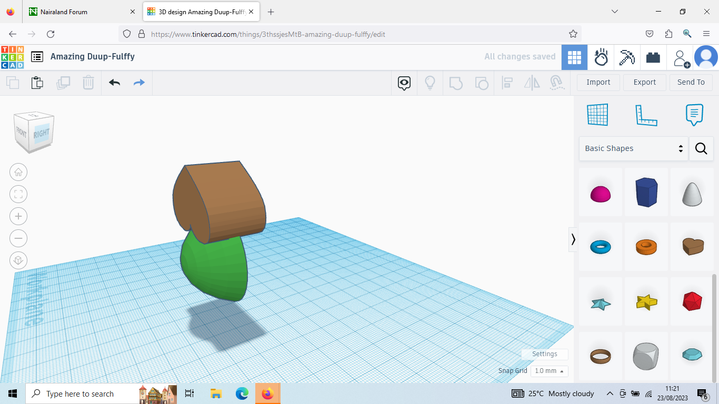719x404 pixels.
Task: Open the Settings panel
Action: (x=544, y=354)
